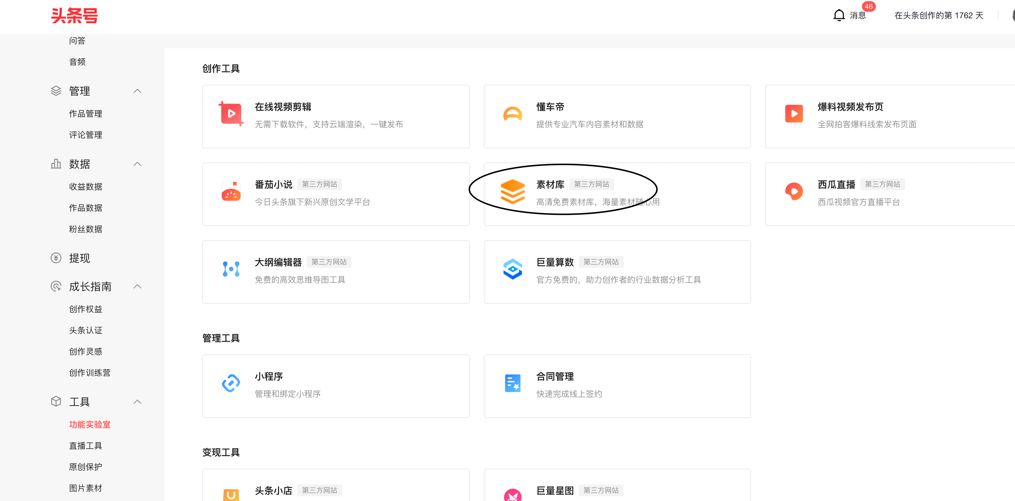
Task: Click the 爆料视频发布页 play icon
Action: click(794, 114)
